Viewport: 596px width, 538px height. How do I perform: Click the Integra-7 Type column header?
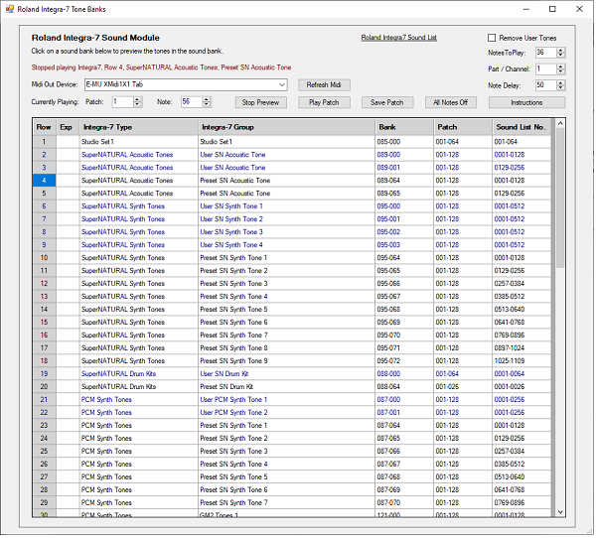pyautogui.click(x=139, y=127)
